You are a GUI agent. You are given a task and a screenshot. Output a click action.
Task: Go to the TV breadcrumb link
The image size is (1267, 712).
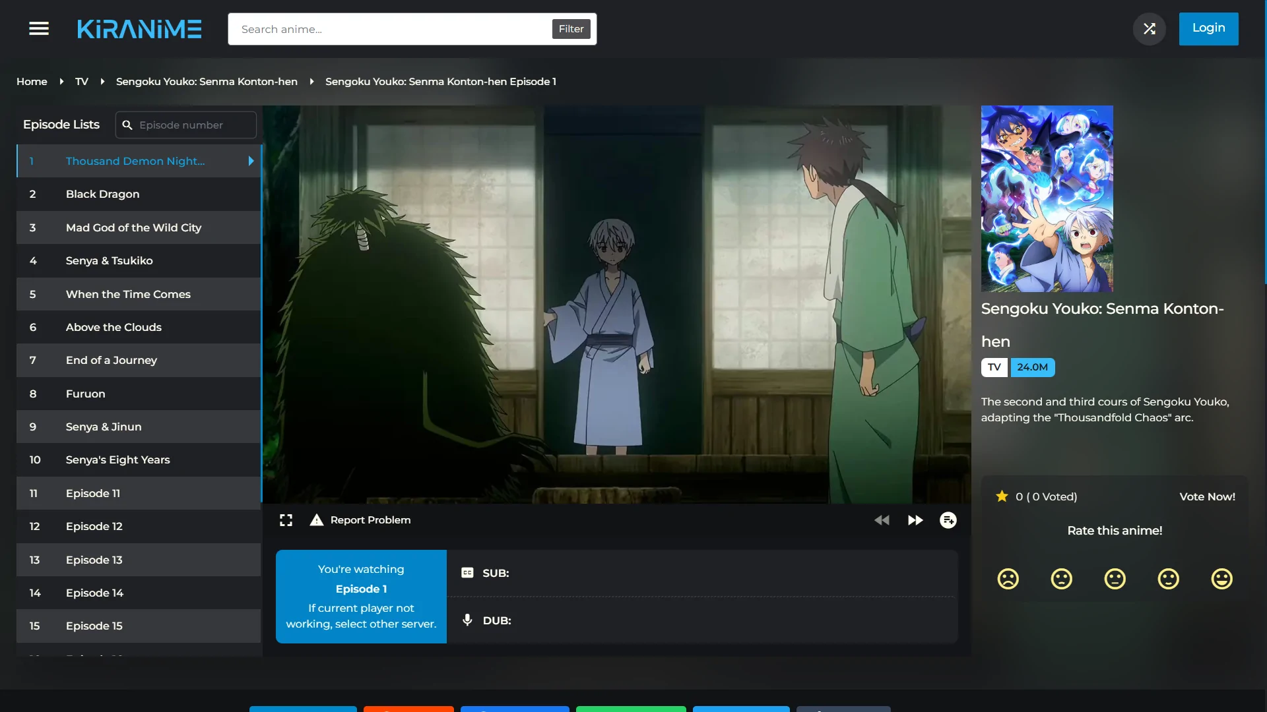coord(81,82)
